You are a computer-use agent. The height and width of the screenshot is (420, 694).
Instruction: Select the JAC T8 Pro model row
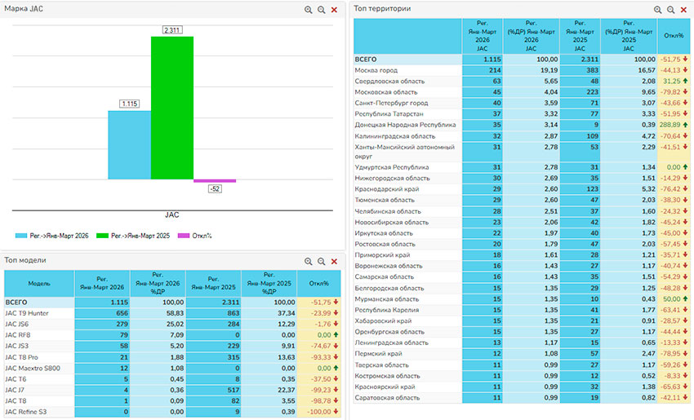click(172, 356)
